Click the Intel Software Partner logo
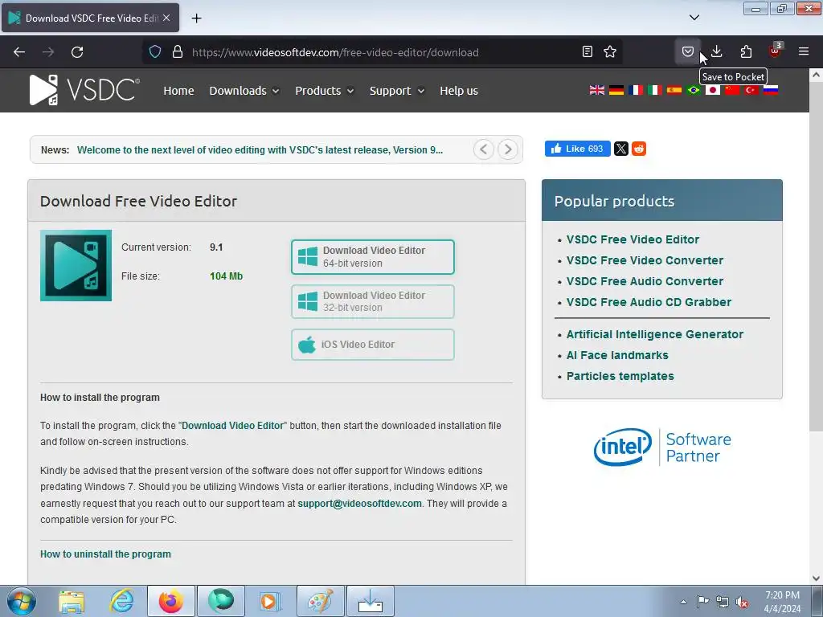 coord(662,447)
